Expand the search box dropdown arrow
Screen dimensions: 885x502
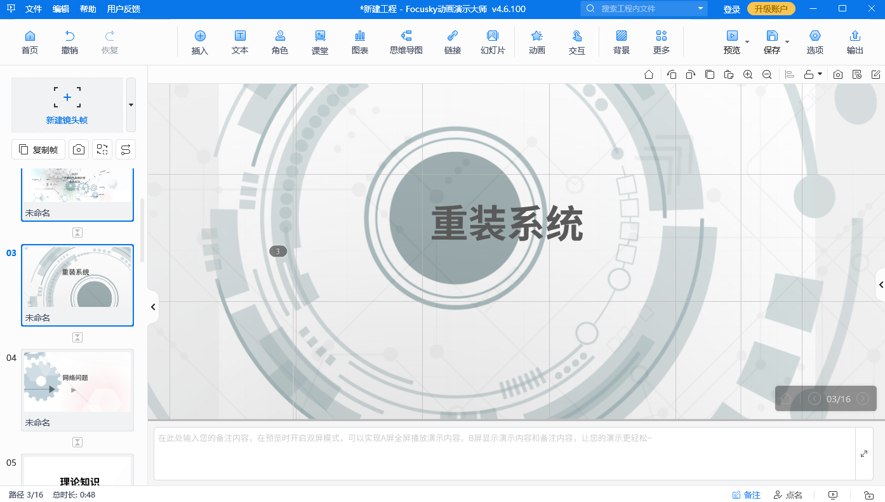pos(701,9)
